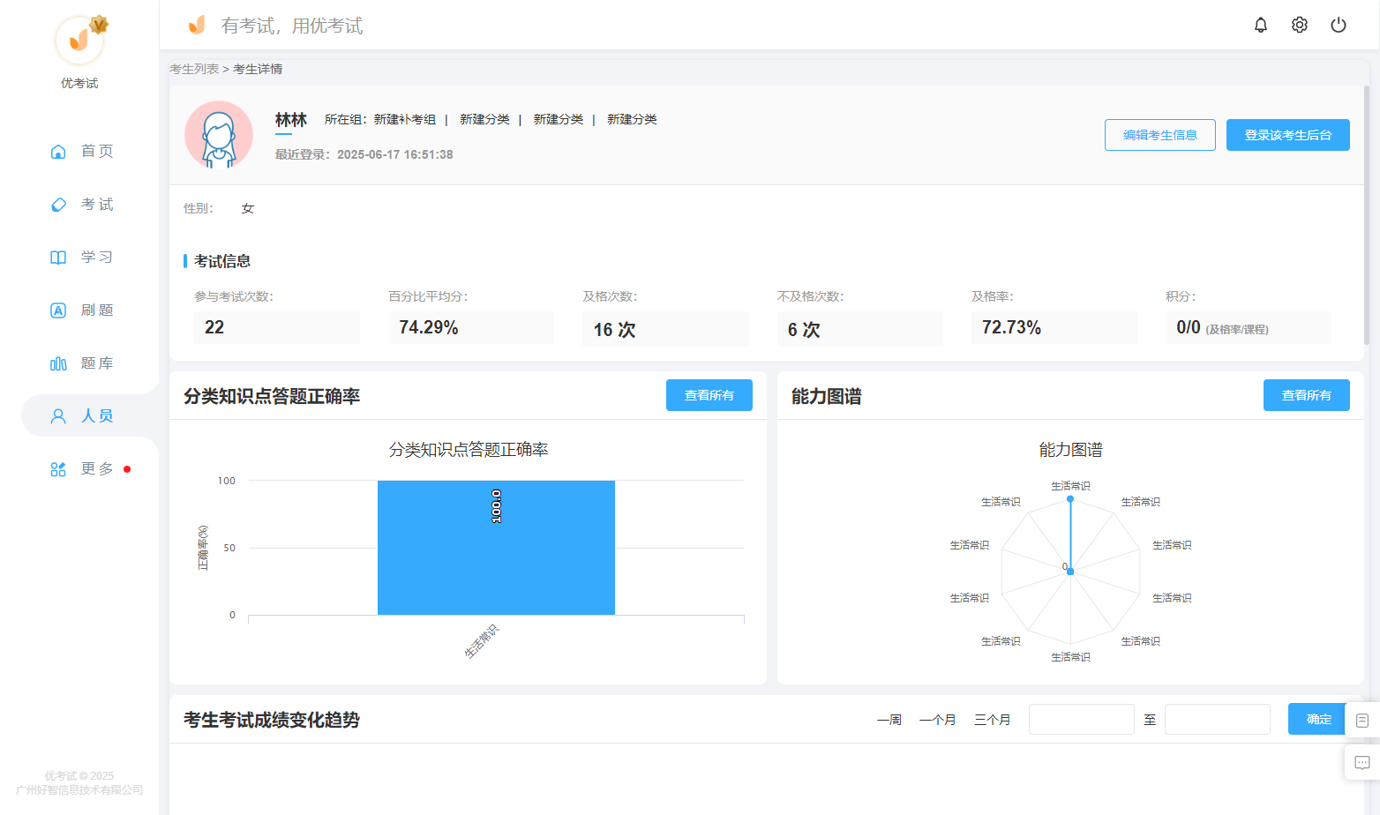Click the floating chat message icon
The height and width of the screenshot is (815, 1380).
coord(1362,763)
